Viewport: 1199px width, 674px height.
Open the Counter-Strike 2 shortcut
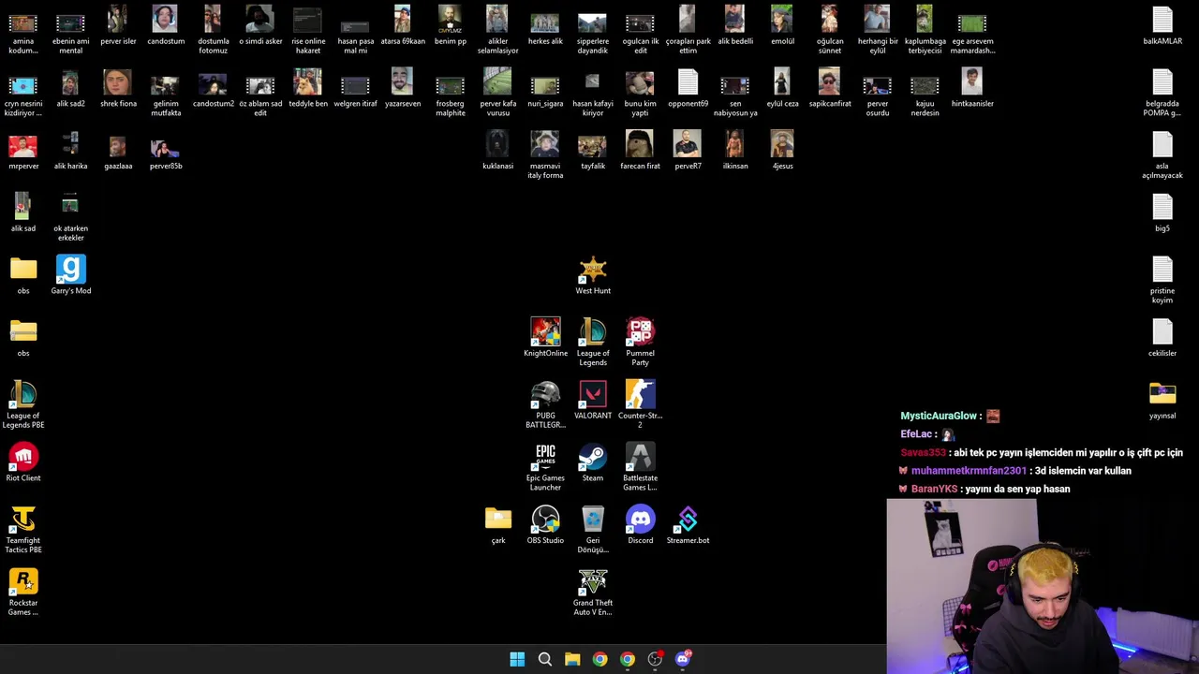pos(640,404)
